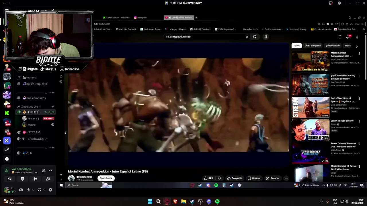Viewport: 367px width, 206px height.
Task: Open the bot-comandos text channel
Action: (36, 98)
